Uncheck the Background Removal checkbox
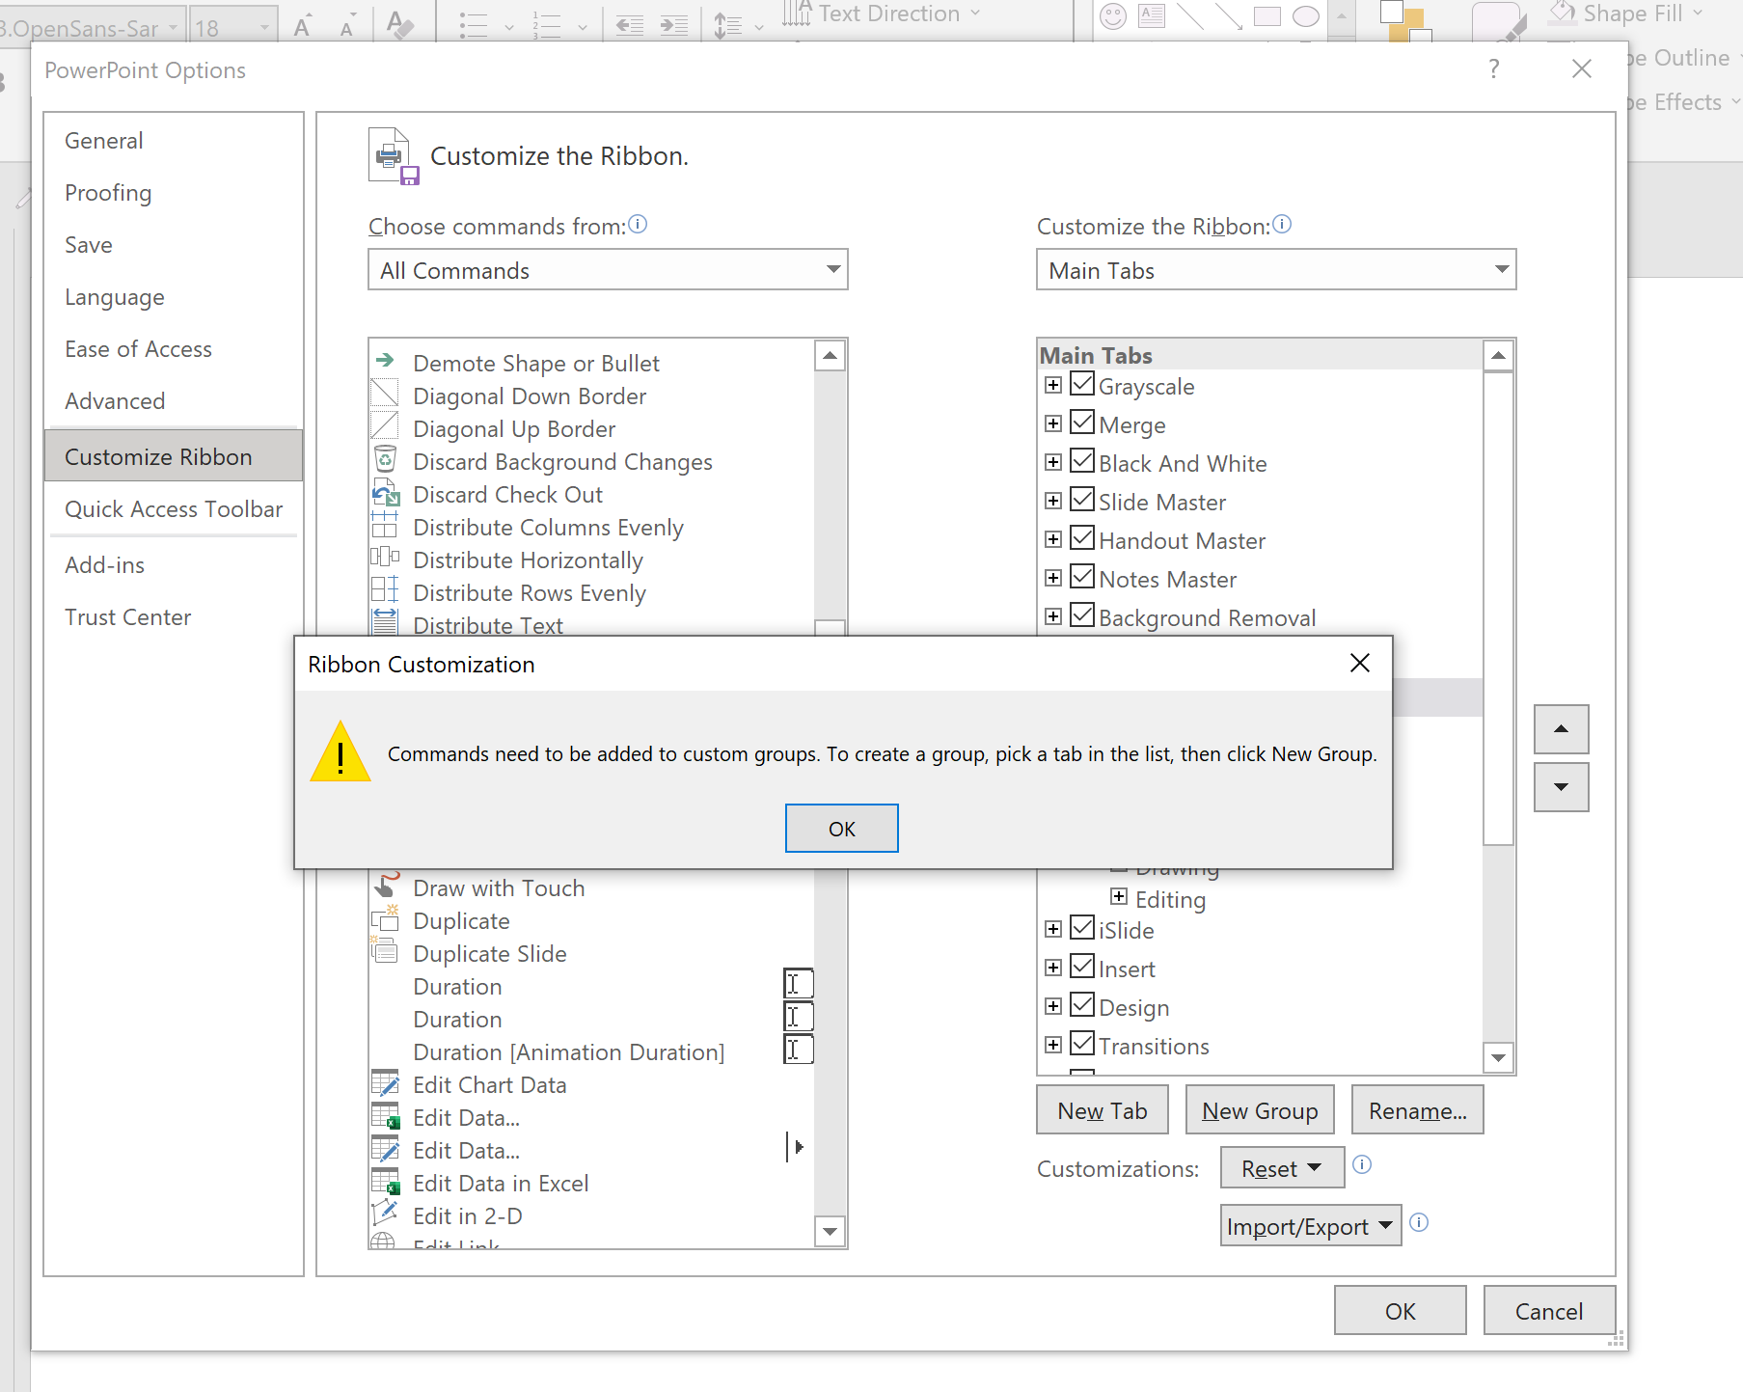The height and width of the screenshot is (1392, 1743). pos(1082,615)
